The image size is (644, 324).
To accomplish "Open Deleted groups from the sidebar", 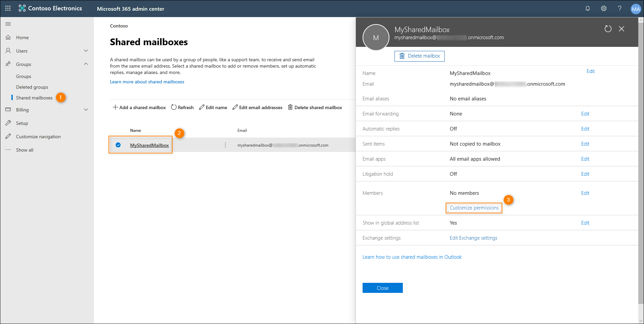I will [32, 87].
